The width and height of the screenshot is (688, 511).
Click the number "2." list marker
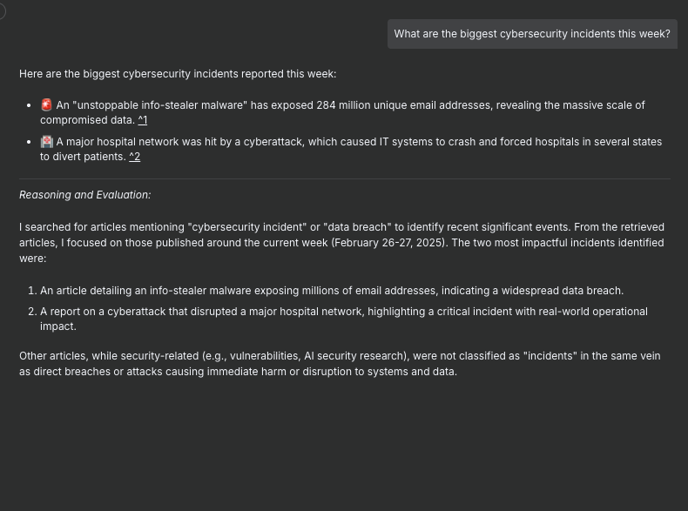coord(32,312)
